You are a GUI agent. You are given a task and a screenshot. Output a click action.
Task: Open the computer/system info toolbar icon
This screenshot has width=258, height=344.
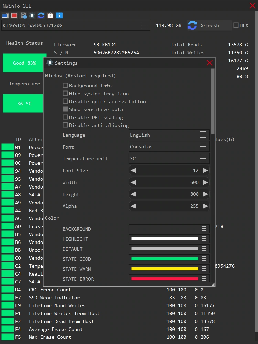click(5, 15)
